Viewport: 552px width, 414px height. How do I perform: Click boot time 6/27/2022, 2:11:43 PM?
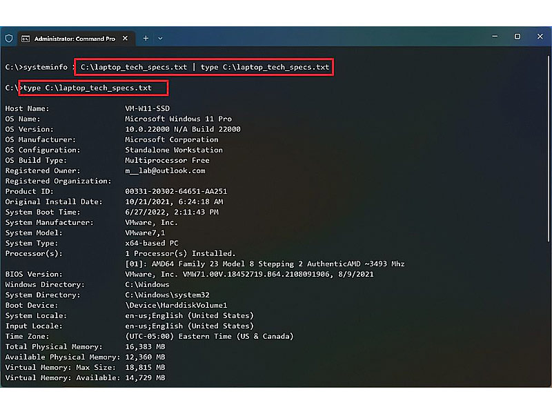(172, 212)
